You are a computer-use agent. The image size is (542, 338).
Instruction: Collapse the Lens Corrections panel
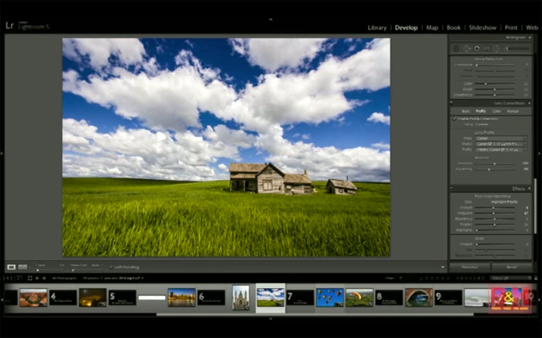529,103
